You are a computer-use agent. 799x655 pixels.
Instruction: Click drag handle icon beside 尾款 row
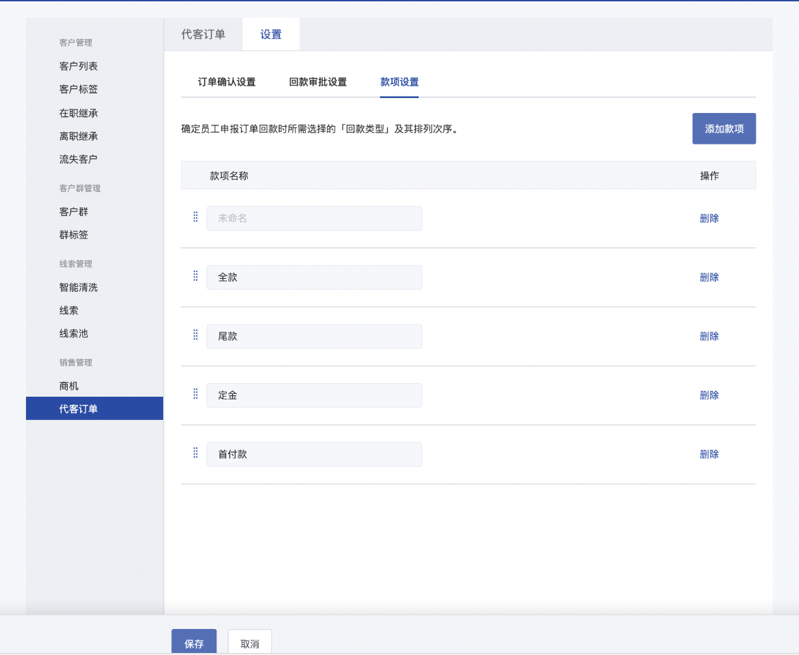coord(195,334)
